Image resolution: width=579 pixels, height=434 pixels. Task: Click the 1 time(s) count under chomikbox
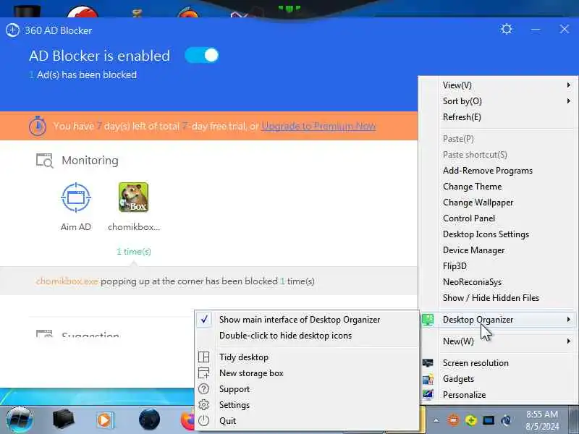point(134,252)
